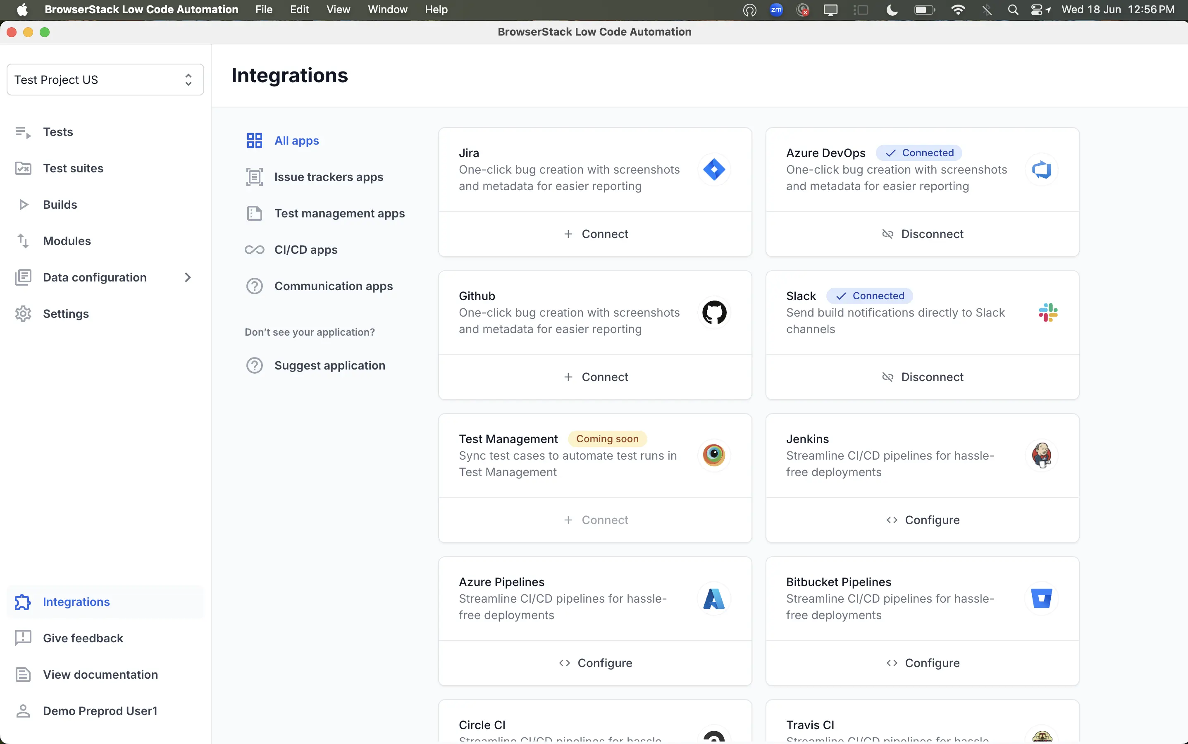Screen dimensions: 1188x744
Task: Click the Travis CI card title
Action: point(809,725)
